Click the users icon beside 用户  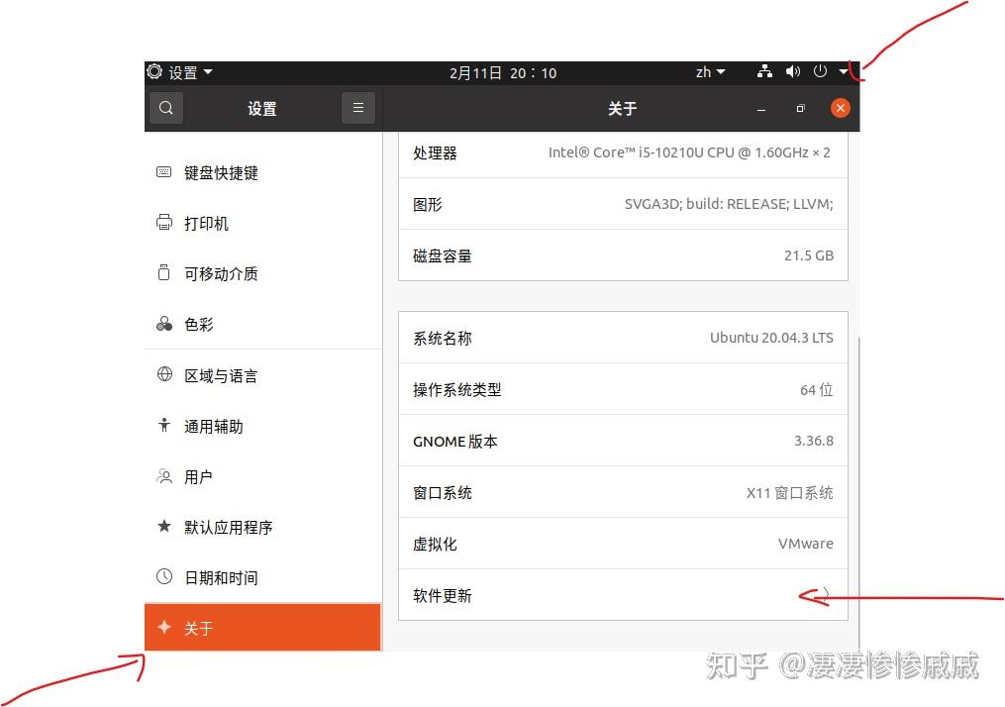point(163,474)
